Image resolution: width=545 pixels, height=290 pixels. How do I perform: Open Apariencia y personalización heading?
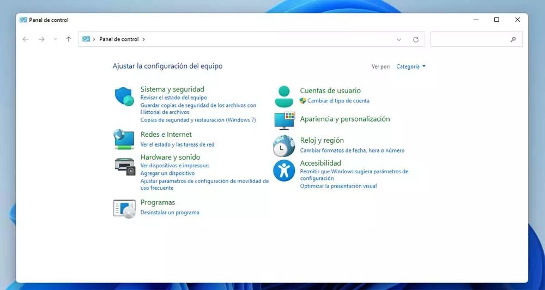pyautogui.click(x=345, y=119)
